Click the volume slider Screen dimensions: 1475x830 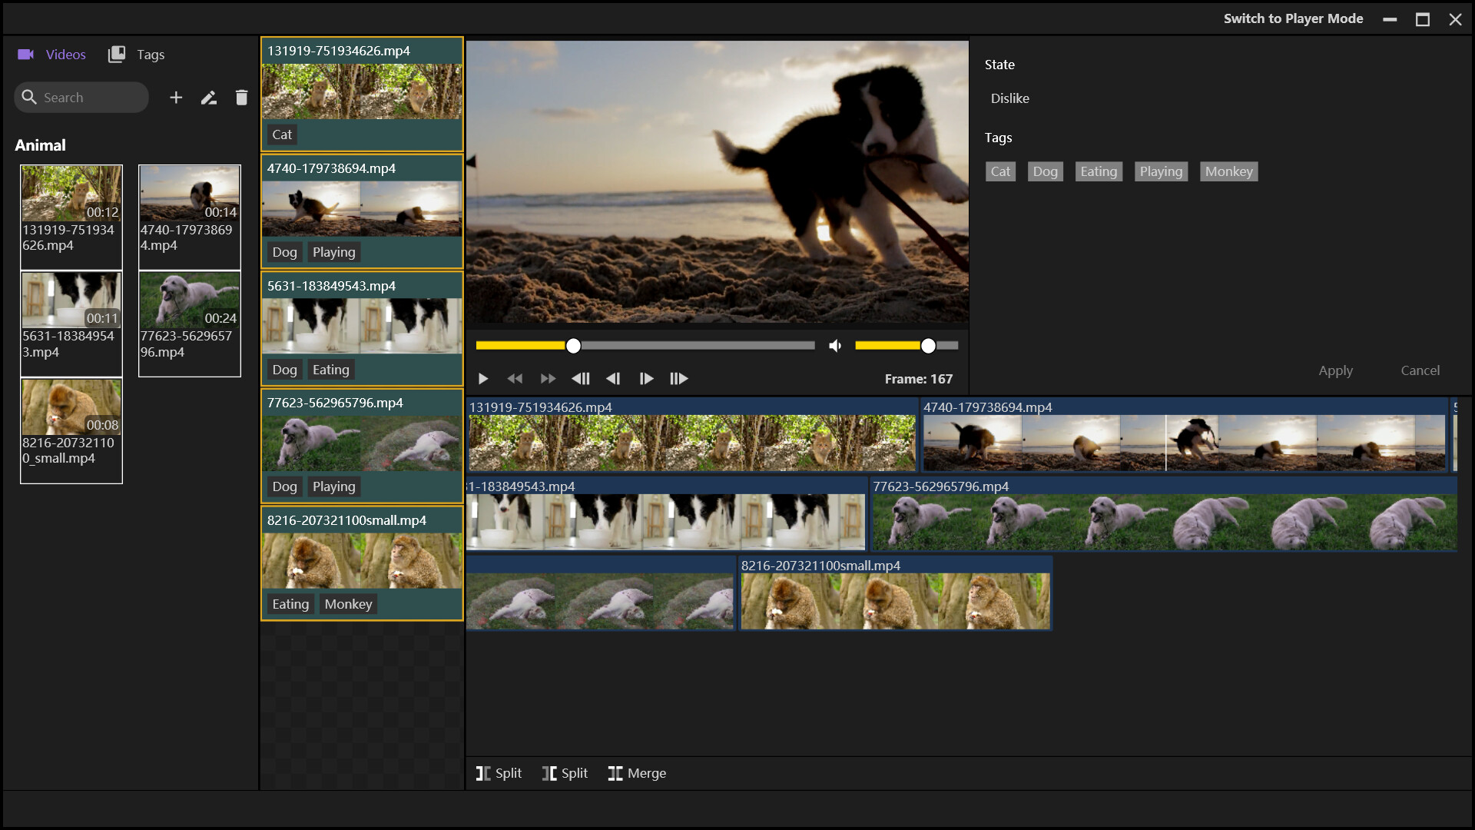[907, 346]
